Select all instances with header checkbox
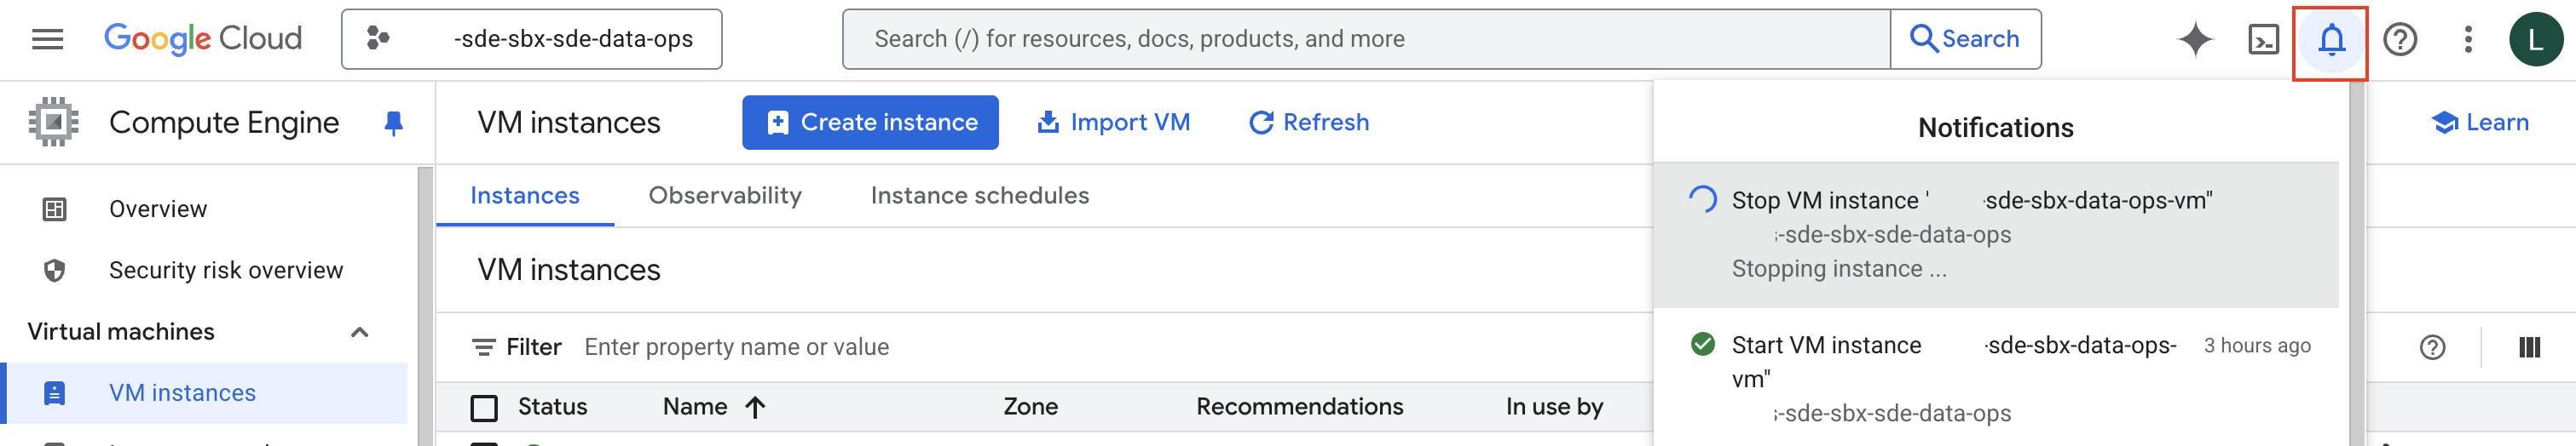The width and height of the screenshot is (2576, 446). coord(484,407)
